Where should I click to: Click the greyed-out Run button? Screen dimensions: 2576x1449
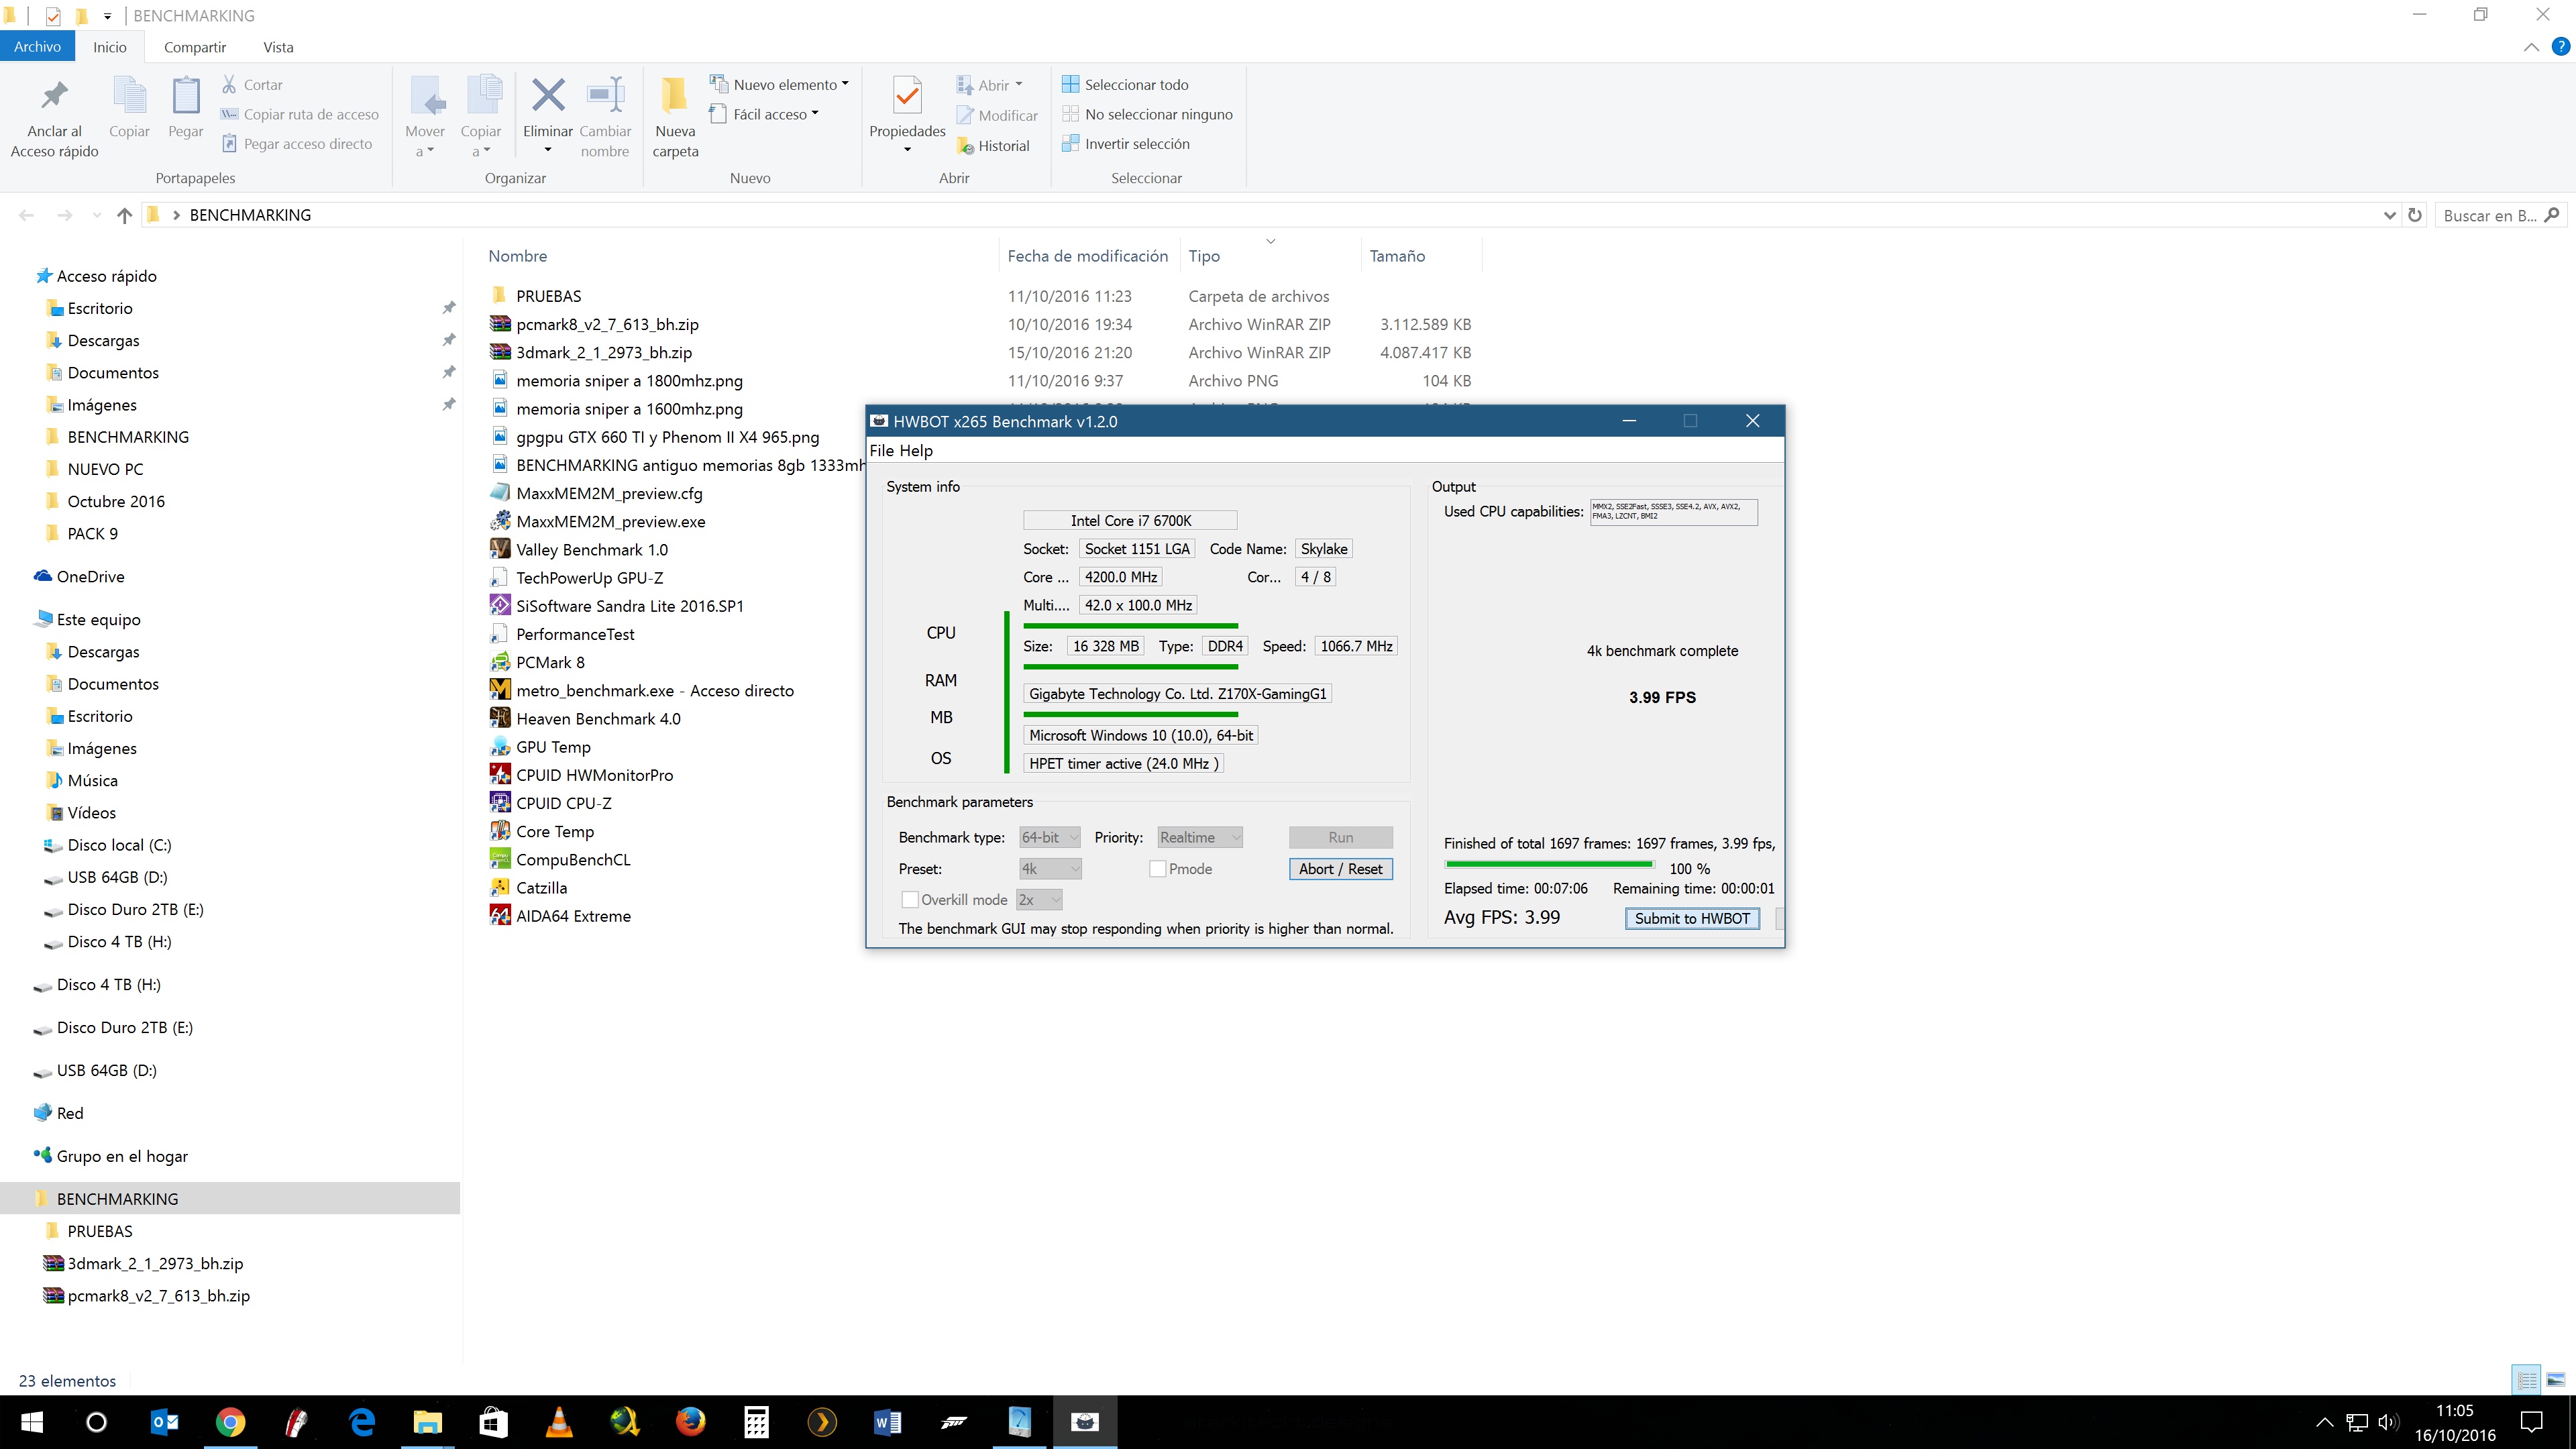pos(1340,838)
